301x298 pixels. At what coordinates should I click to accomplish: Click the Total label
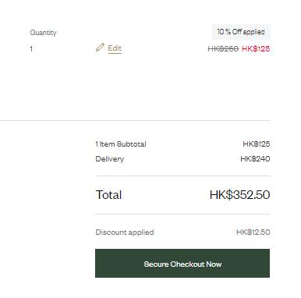(x=108, y=195)
